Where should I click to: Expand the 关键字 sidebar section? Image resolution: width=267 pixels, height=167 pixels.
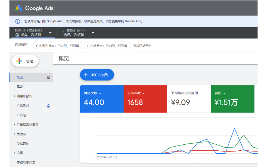pyautogui.click(x=14, y=134)
